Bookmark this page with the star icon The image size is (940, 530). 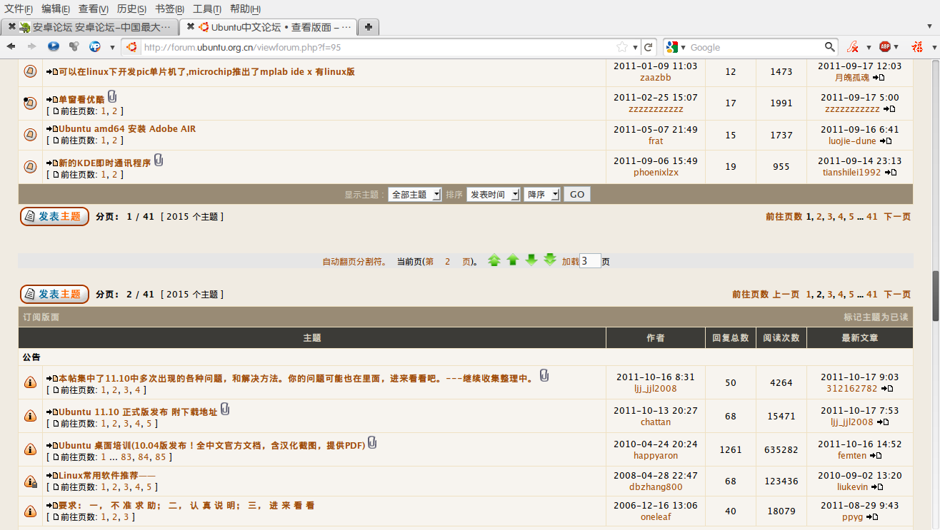(622, 47)
